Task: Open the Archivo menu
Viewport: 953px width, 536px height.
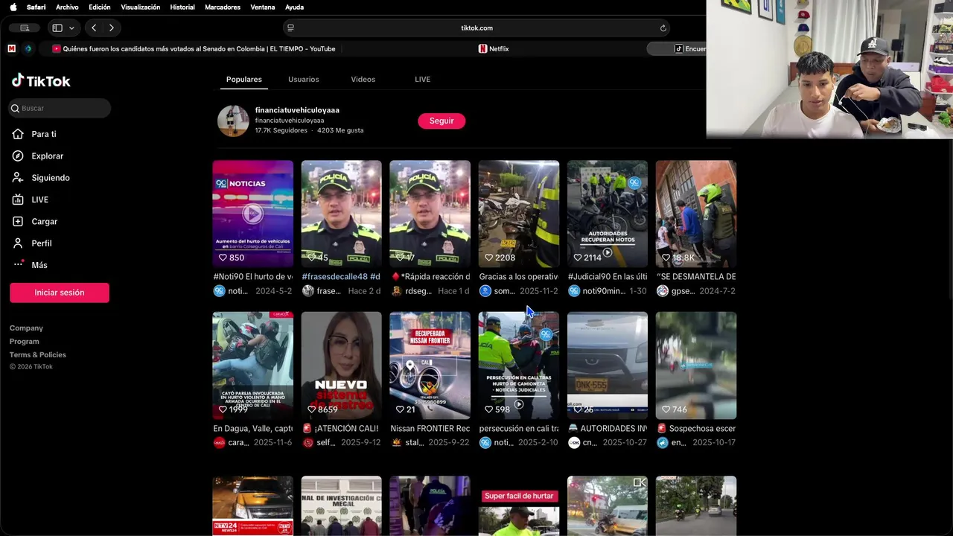Action: (x=67, y=7)
